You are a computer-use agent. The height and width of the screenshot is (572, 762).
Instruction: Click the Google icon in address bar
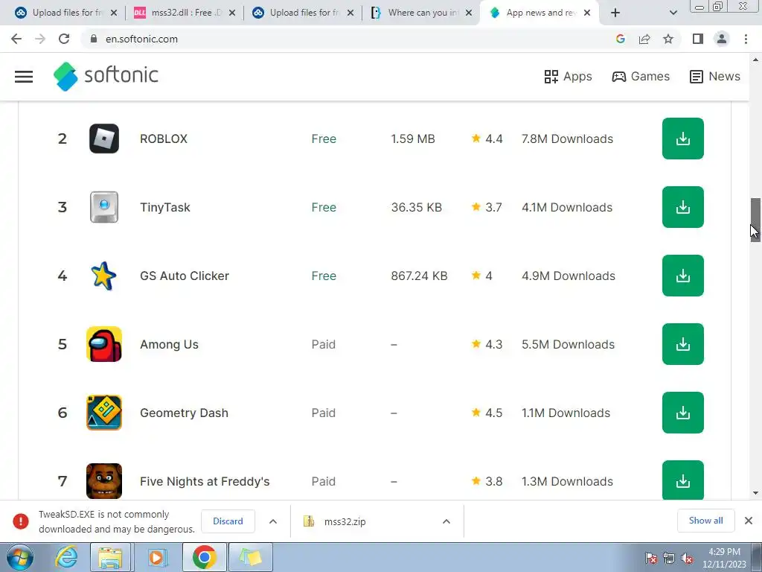(x=620, y=39)
